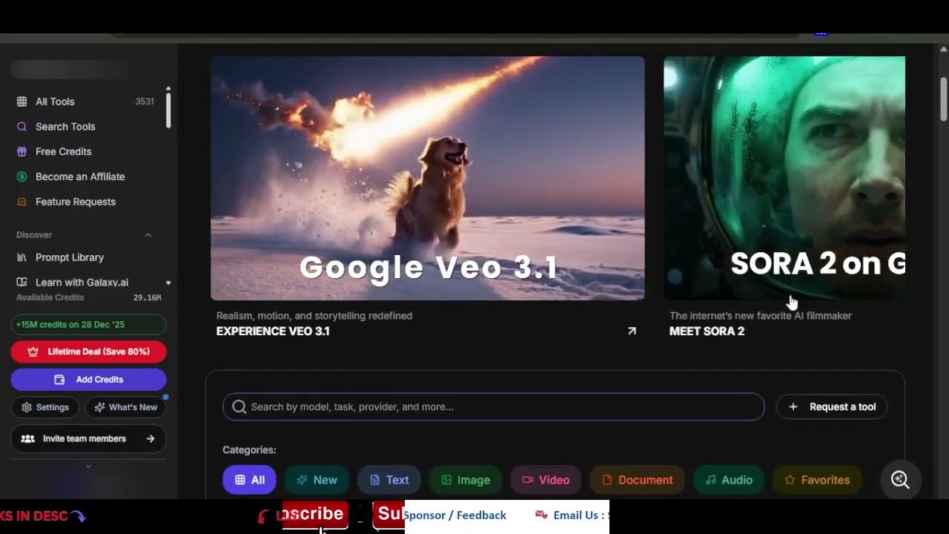Select the Image category filter
Screen dimensions: 949x534
pyautogui.click(x=466, y=480)
